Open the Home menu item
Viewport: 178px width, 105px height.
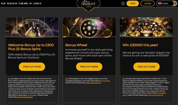coord(3,4)
